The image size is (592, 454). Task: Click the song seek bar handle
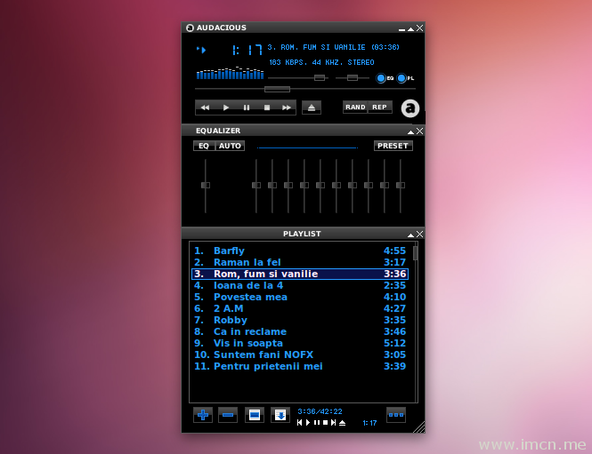[x=277, y=90]
